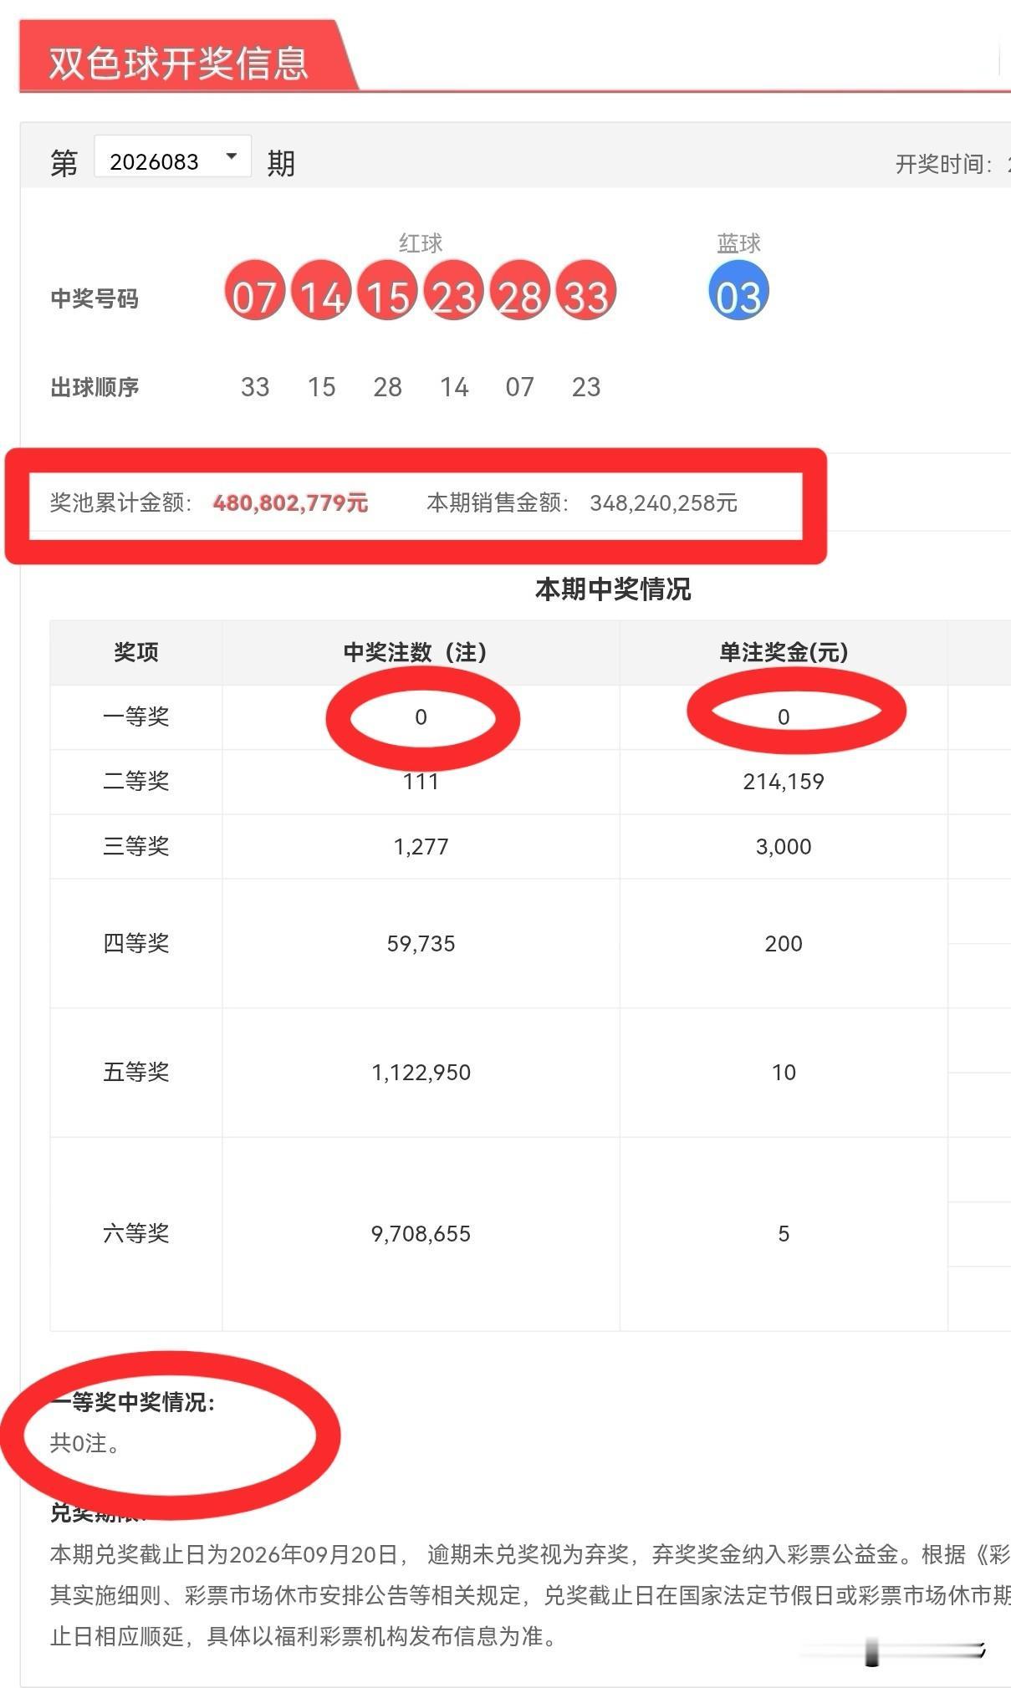Screen dimensions: 1011x1688
Task: Click red ball 28
Action: (x=520, y=291)
